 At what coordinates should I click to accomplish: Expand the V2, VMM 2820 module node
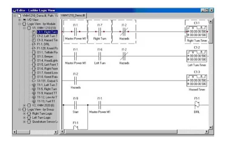click(25, 105)
